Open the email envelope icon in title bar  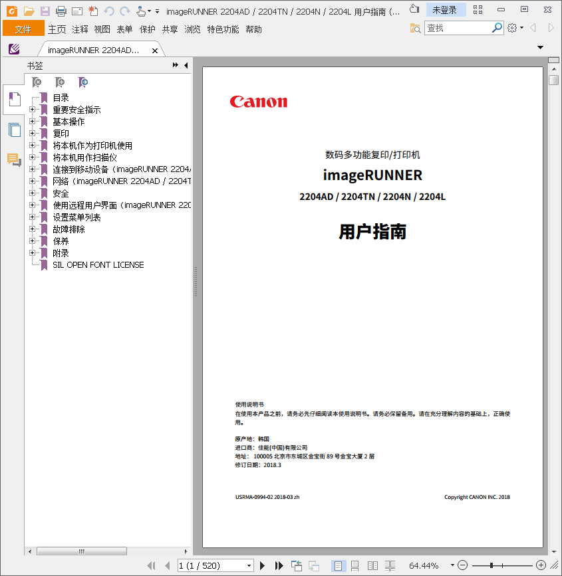pyautogui.click(x=77, y=11)
